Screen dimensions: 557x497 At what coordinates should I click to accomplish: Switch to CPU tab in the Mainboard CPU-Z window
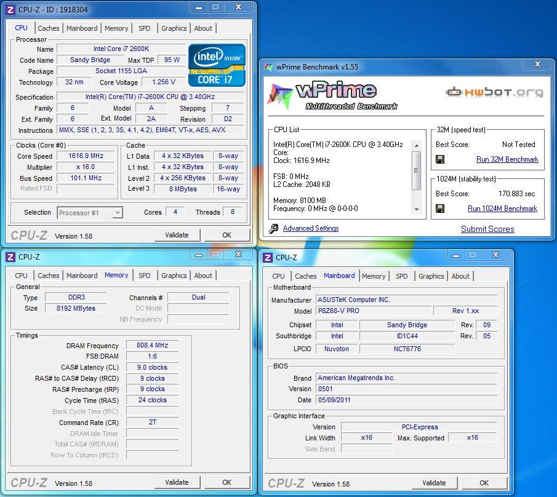(278, 276)
